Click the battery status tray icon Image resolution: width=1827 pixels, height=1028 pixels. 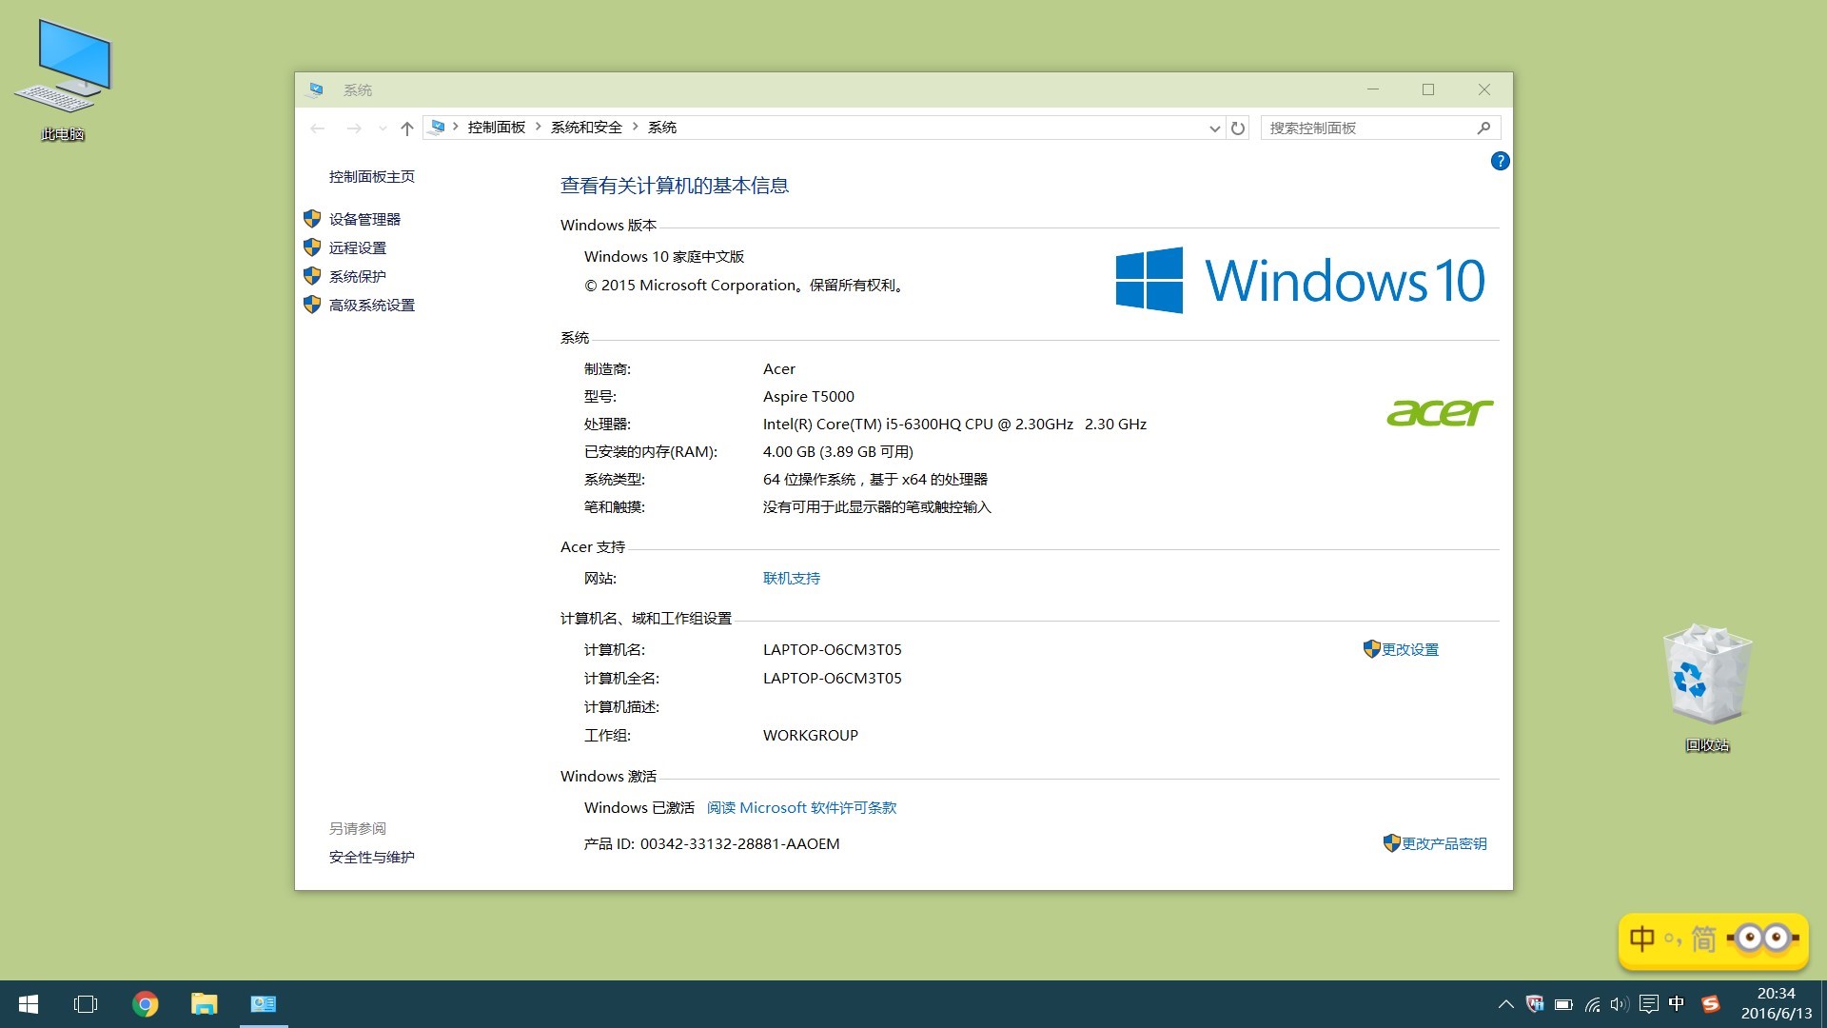[1563, 1004]
